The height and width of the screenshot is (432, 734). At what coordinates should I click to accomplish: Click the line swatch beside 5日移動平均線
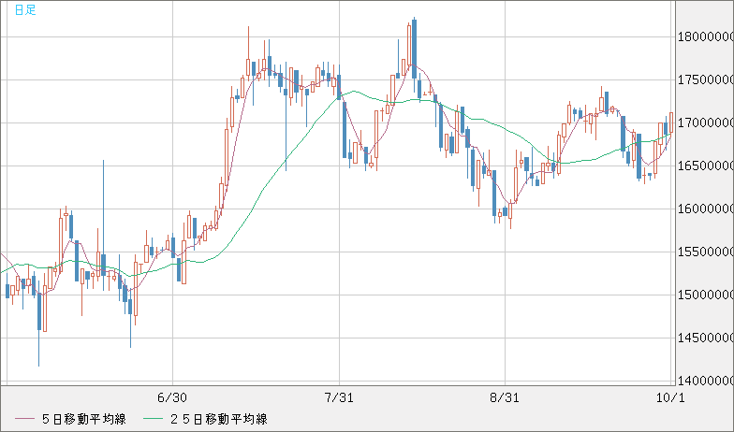[x=24, y=418]
